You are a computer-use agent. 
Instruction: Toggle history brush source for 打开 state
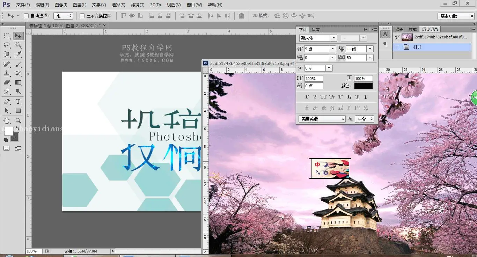[397, 47]
